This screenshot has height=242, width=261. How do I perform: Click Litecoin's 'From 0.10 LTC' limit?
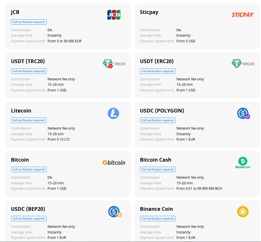tap(59, 139)
